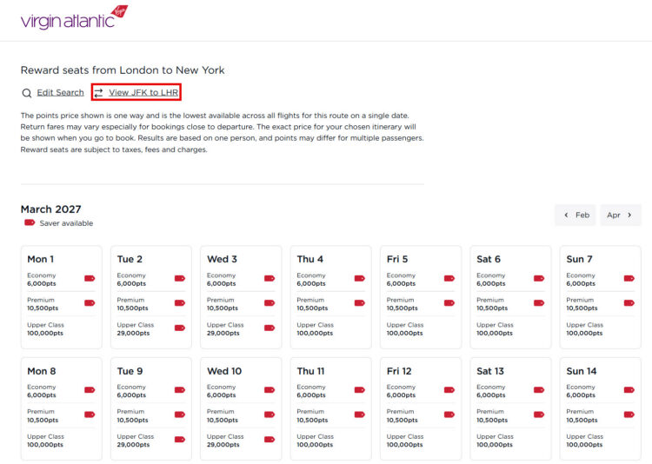
Task: Open Edit Search link
Action: click(x=60, y=92)
